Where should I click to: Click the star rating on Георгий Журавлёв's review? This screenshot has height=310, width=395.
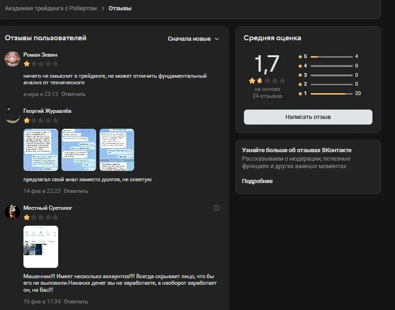point(41,120)
